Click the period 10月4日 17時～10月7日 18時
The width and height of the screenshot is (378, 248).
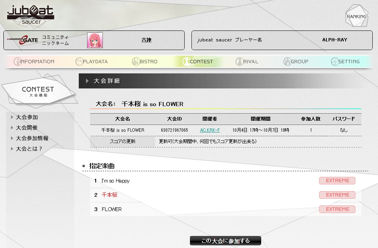261,130
